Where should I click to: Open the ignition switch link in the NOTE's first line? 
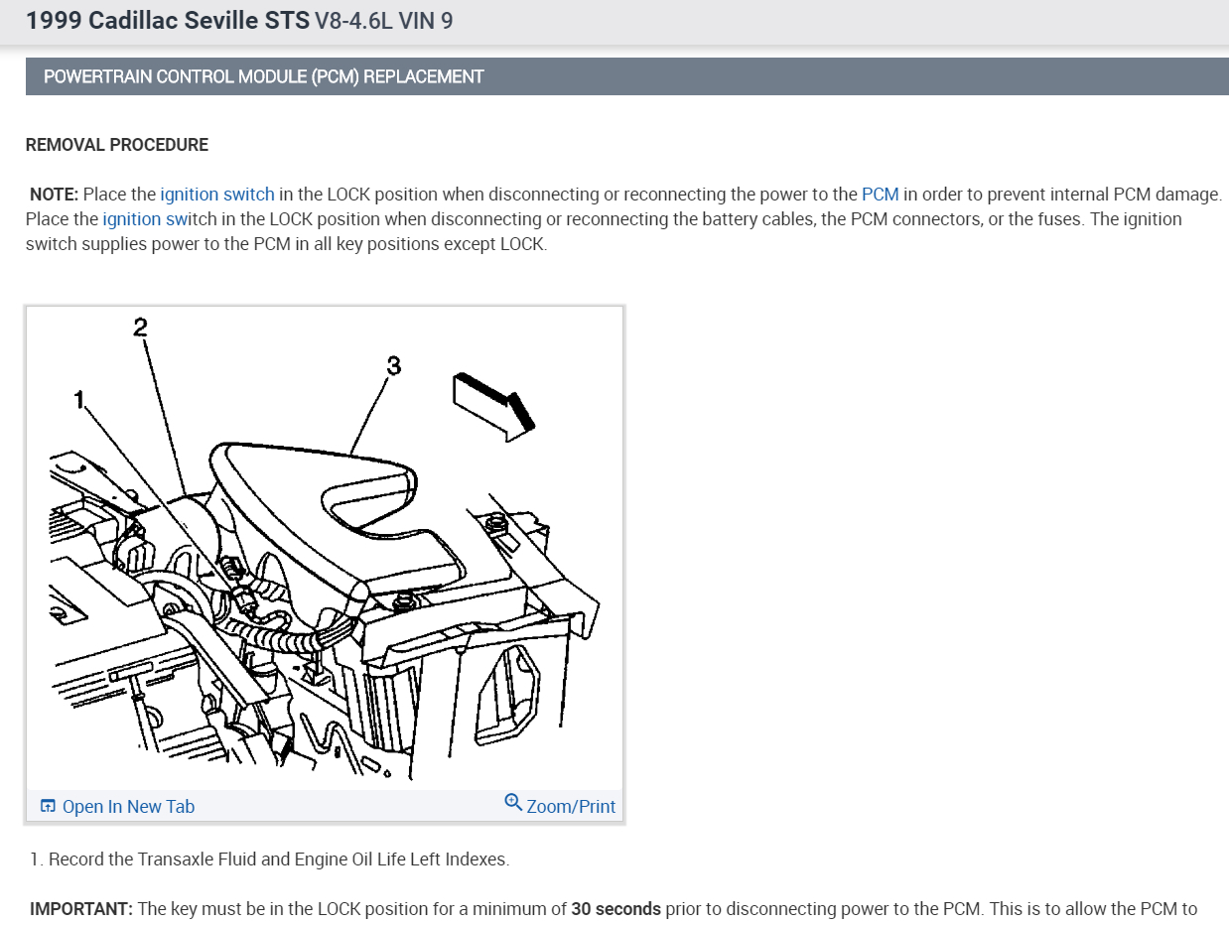pyautogui.click(x=217, y=195)
